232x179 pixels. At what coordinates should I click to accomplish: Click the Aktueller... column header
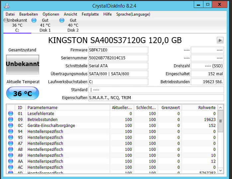122,108
